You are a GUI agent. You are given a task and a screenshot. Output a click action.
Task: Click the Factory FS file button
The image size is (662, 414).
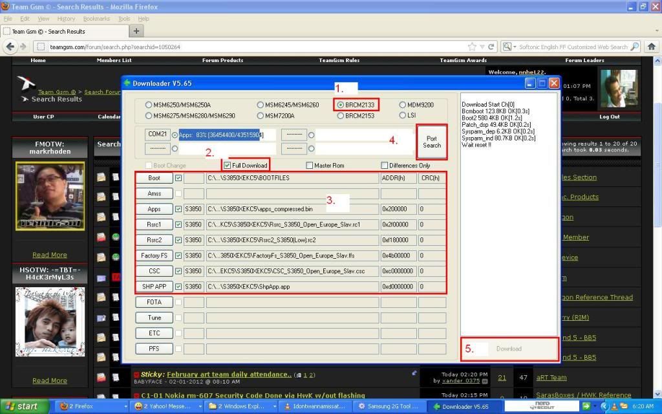tap(154, 256)
